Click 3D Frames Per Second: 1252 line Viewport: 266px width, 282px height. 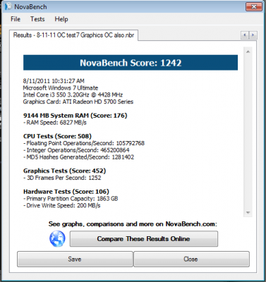62,178
